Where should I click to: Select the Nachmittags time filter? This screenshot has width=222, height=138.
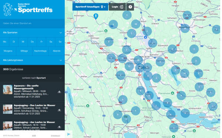point(40,51)
